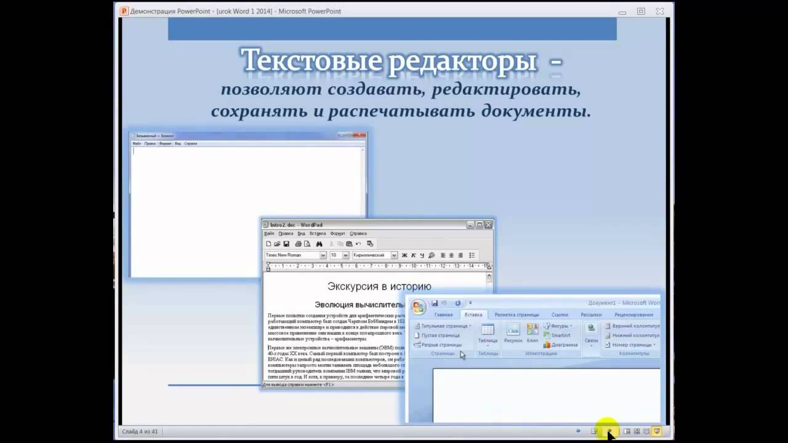
Task: Activate Normal view button in status bar
Action: (x=627, y=431)
